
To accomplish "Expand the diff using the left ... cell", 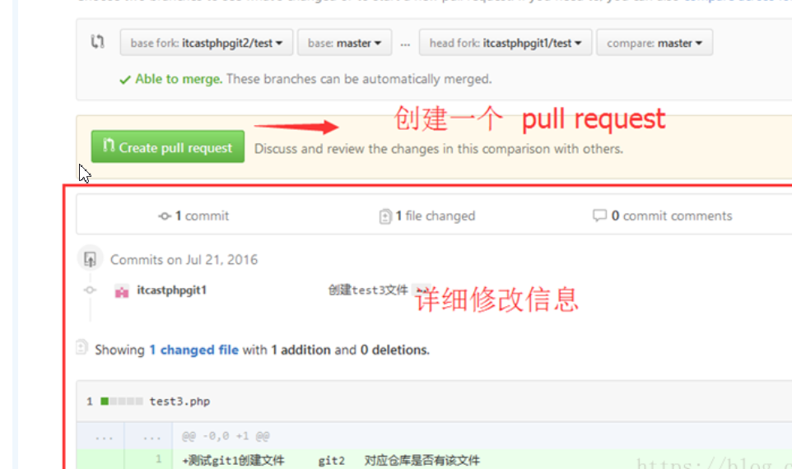I will (x=104, y=437).
